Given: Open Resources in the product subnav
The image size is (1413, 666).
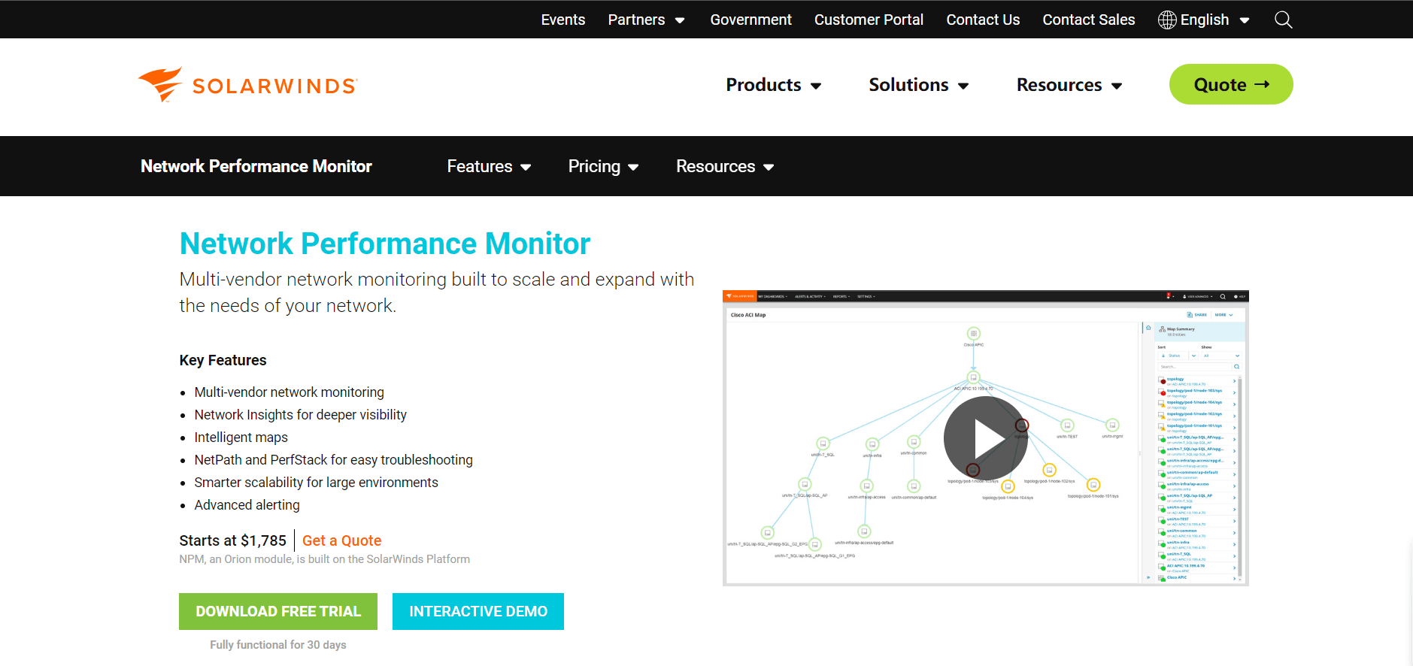Looking at the screenshot, I should coord(724,166).
